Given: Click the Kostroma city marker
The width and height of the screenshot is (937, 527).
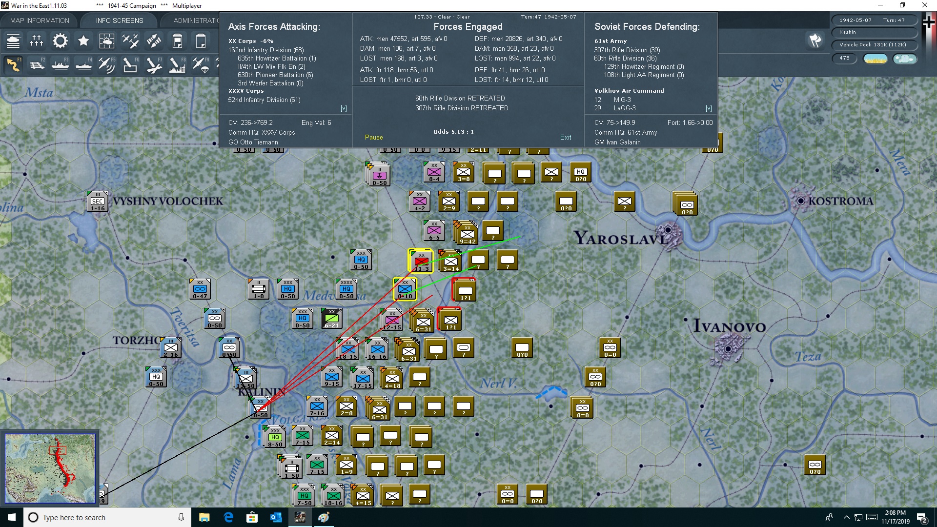Looking at the screenshot, I should tap(801, 201).
